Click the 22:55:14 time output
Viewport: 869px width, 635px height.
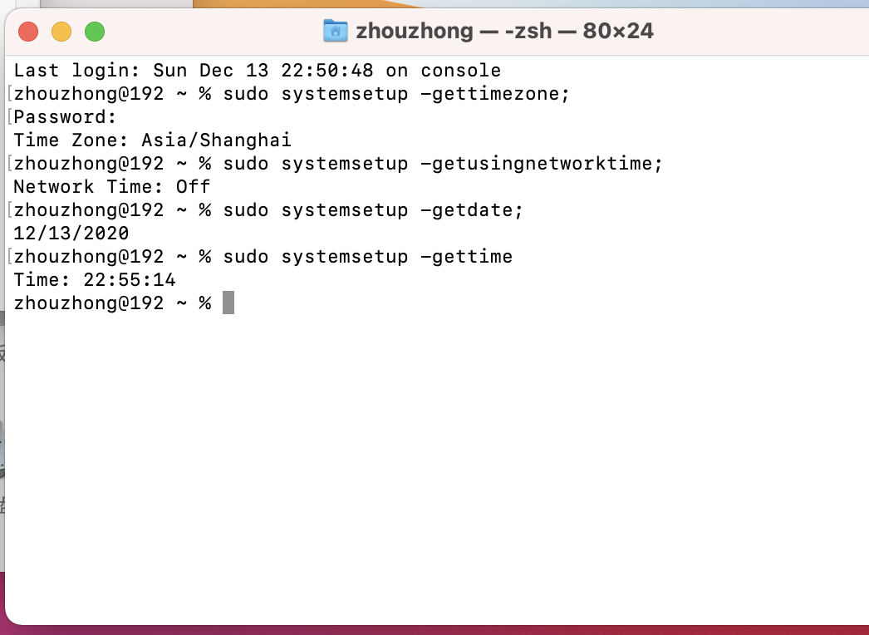pos(130,280)
